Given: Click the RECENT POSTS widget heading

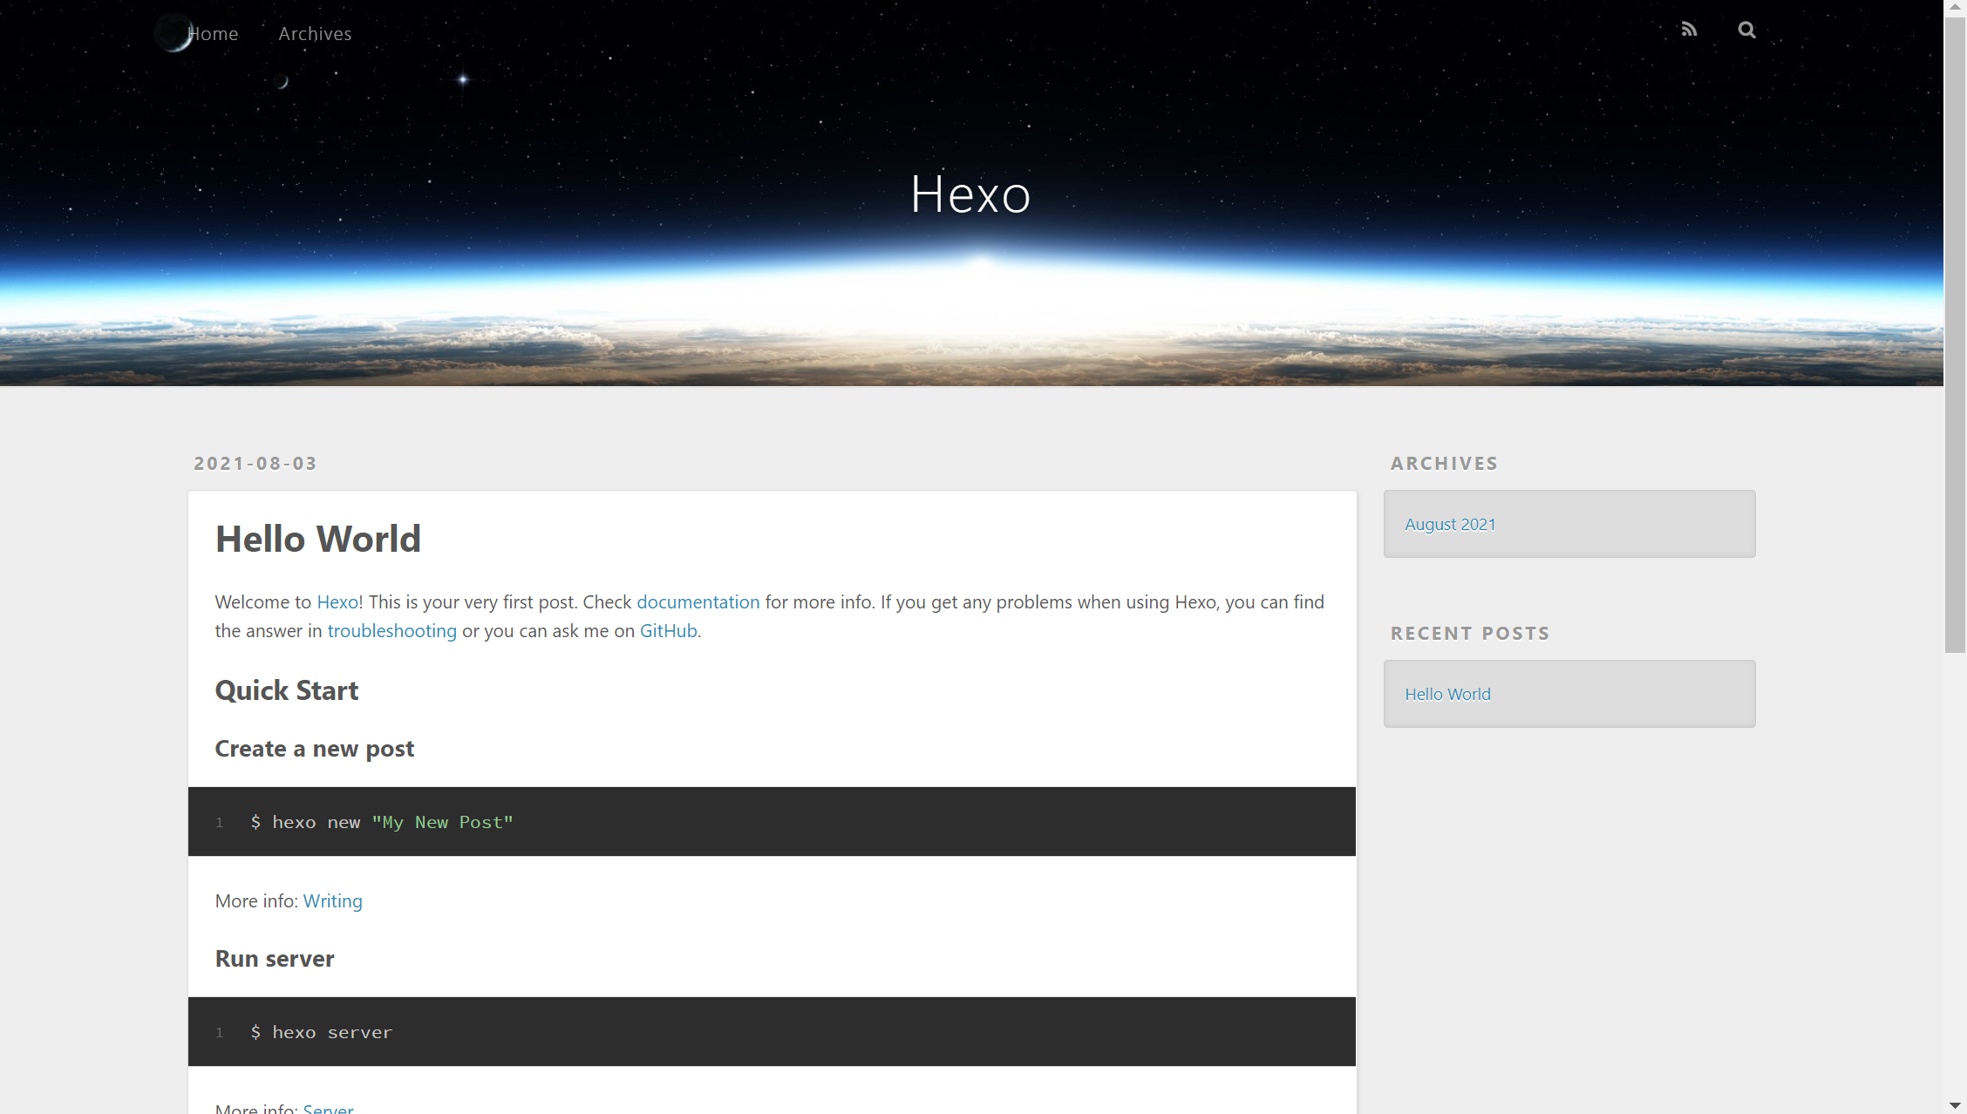Looking at the screenshot, I should (x=1470, y=633).
